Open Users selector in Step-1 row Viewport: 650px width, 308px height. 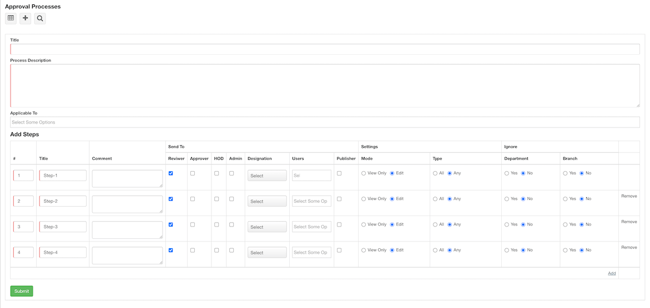point(312,176)
